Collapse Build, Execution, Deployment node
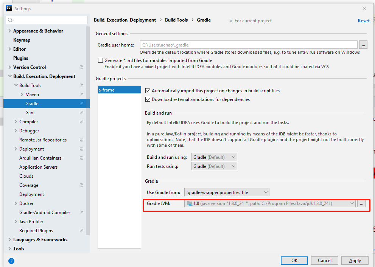 pos(10,76)
